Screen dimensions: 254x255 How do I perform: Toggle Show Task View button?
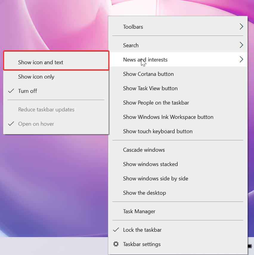178,88
